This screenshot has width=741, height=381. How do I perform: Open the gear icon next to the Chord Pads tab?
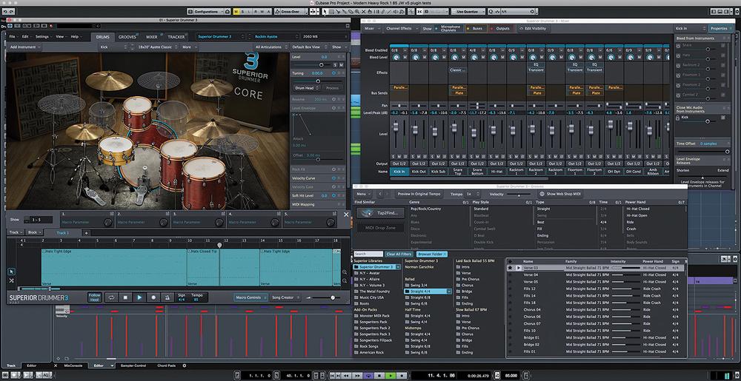point(185,365)
